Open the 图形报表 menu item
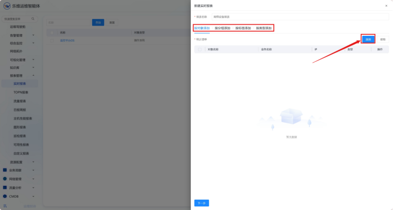Image resolution: width=393 pixels, height=210 pixels. coord(20,127)
